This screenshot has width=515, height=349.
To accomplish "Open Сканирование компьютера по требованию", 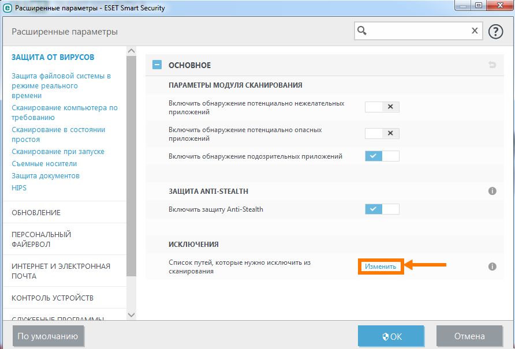I will coord(65,112).
